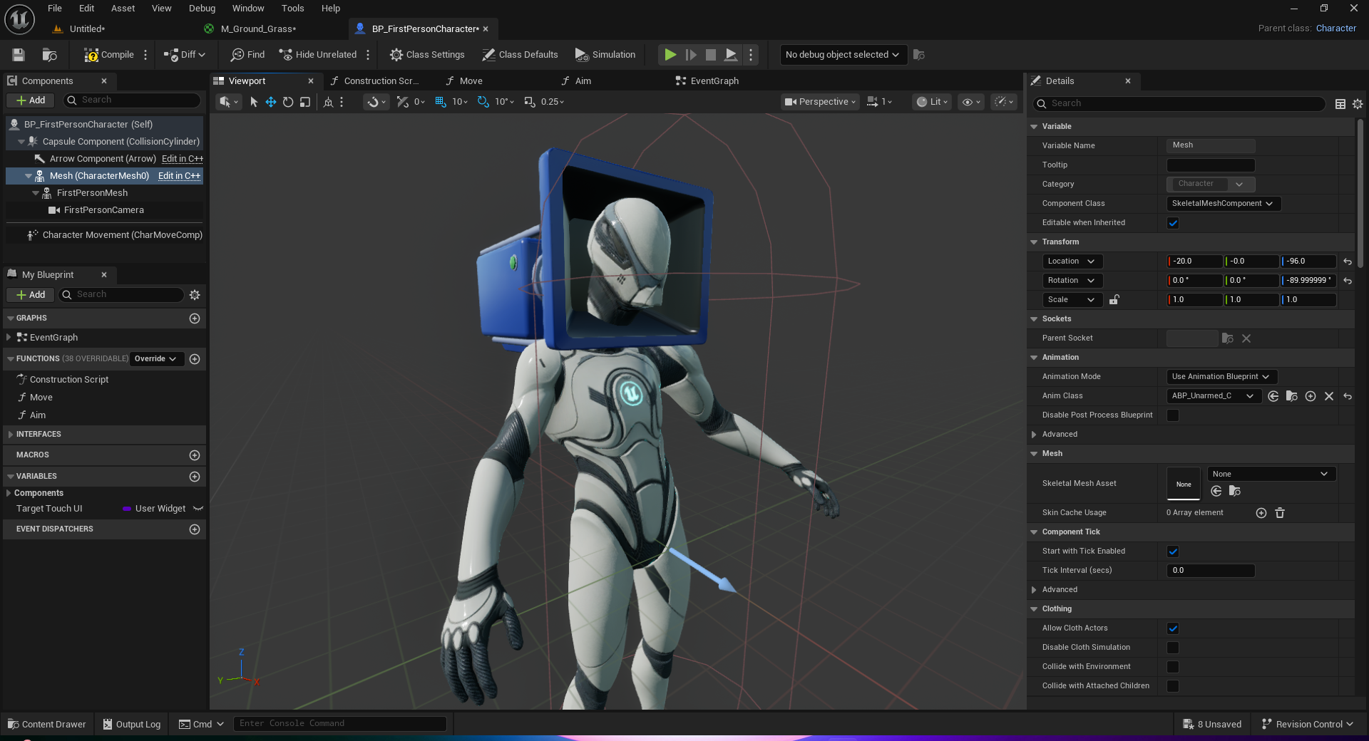Open the My Blueprint settings gear

[195, 295]
